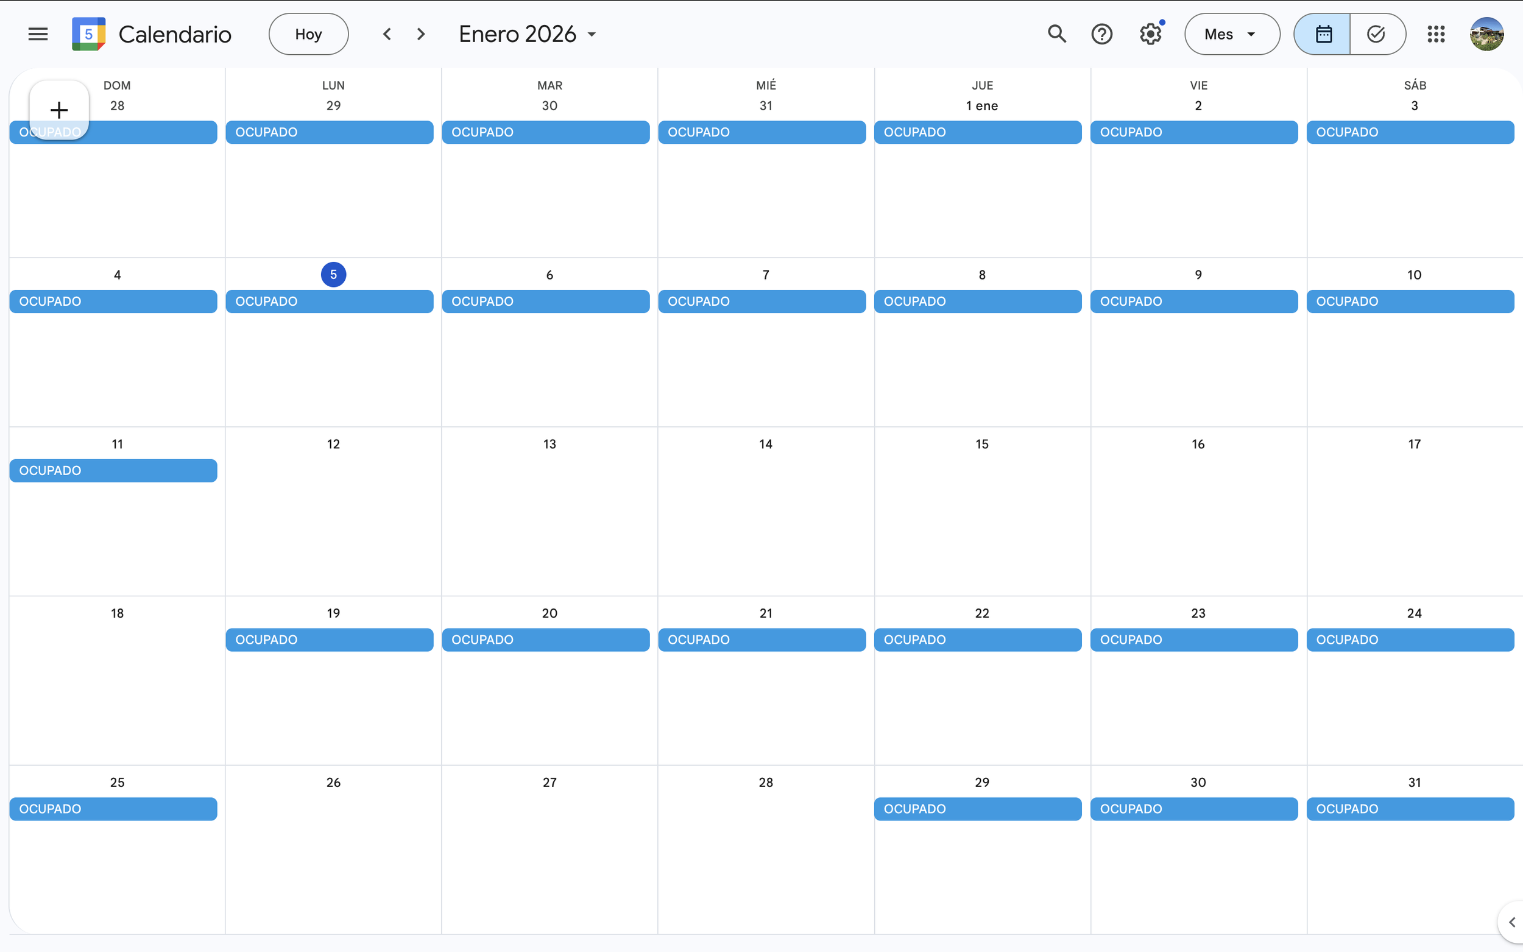Screen dimensions: 1523x952
Task: Open OCUPADO event on January 22
Action: pyautogui.click(x=977, y=640)
